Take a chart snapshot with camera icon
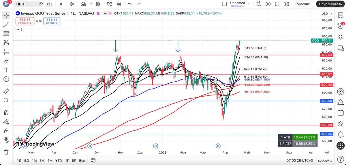This screenshot has height=165, width=346. point(286,4)
